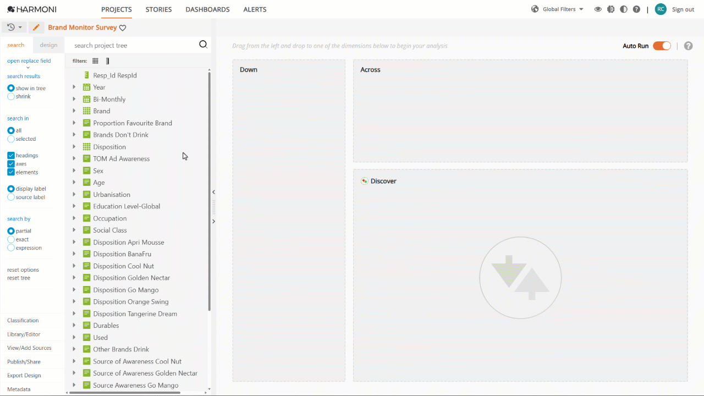Click the Bi-Monthly calendar icon
The width and height of the screenshot is (704, 396).
click(86, 99)
